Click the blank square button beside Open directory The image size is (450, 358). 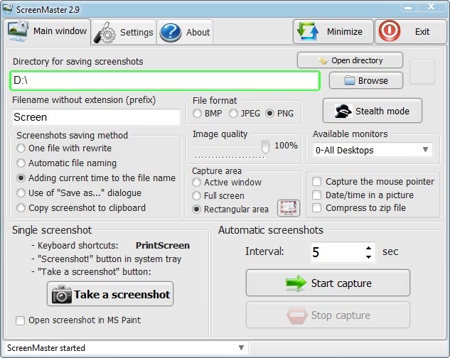click(422, 72)
